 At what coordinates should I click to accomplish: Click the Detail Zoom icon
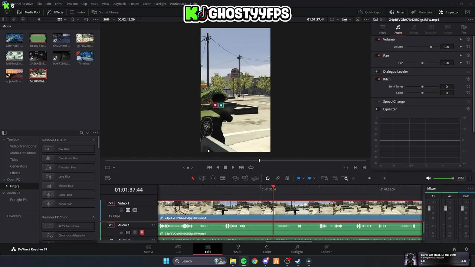(335, 178)
